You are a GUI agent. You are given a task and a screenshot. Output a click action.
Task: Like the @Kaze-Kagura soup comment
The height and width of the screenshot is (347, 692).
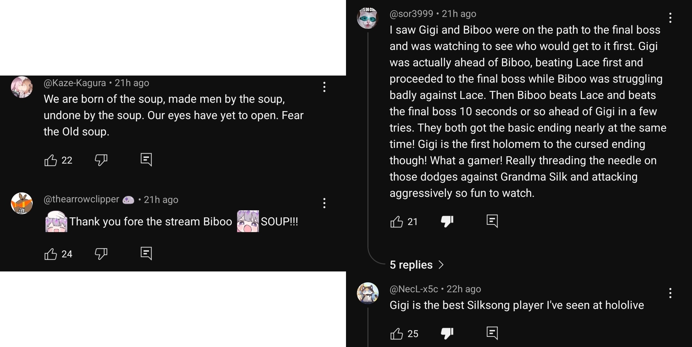pyautogui.click(x=51, y=160)
